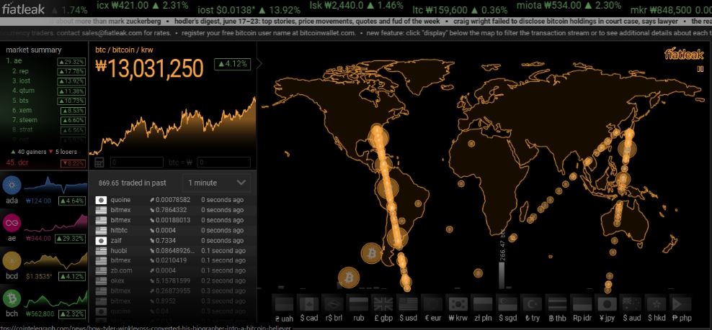Screen dimensions: 712x330
Task: Click the Japan flag on the quoine row
Action: click(x=101, y=200)
